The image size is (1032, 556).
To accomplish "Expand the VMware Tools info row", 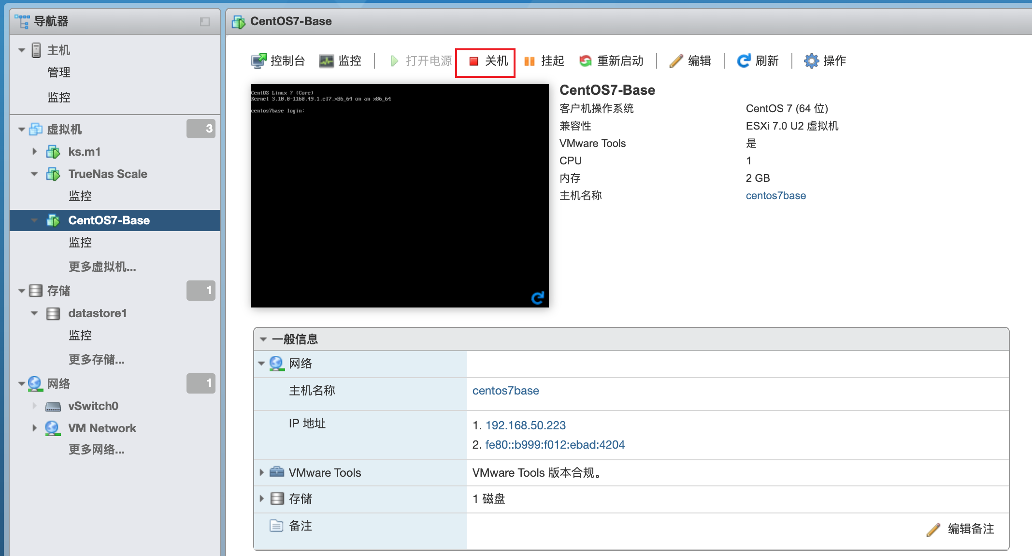I will [261, 472].
